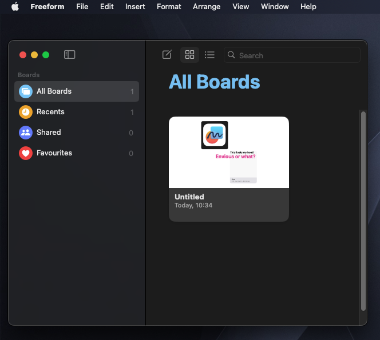Click the All Boards heading
The image size is (380, 340).
[215, 82]
